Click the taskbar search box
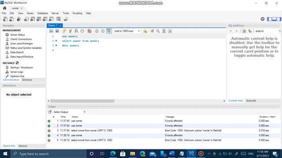The image size is (282, 158). (48, 154)
